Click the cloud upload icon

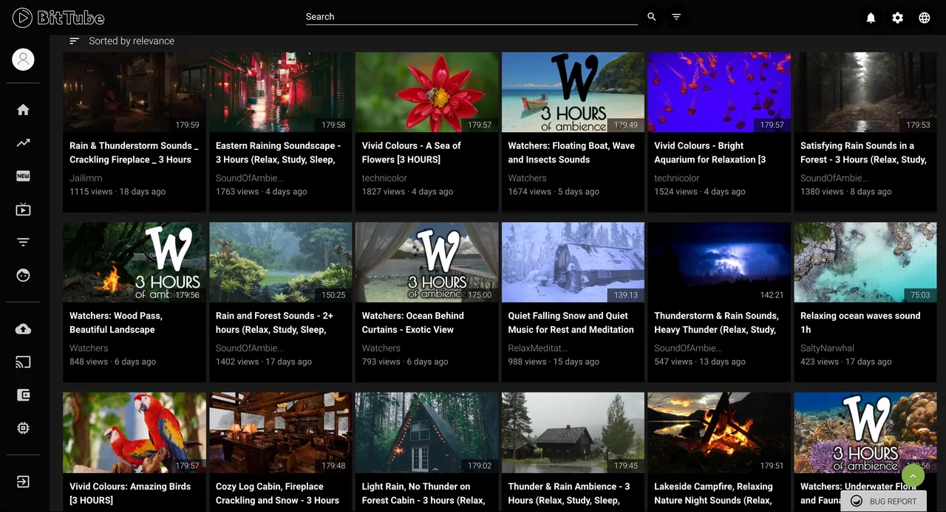pyautogui.click(x=23, y=329)
